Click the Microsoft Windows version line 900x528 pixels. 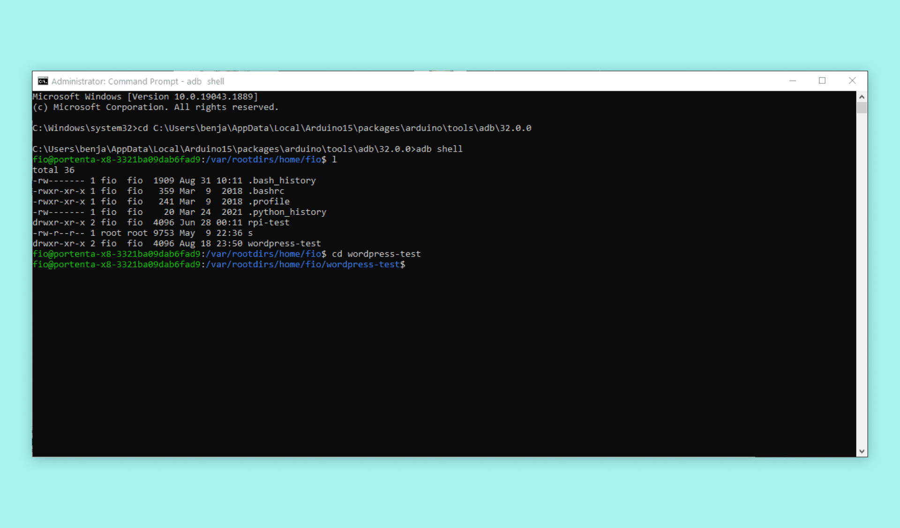click(145, 96)
